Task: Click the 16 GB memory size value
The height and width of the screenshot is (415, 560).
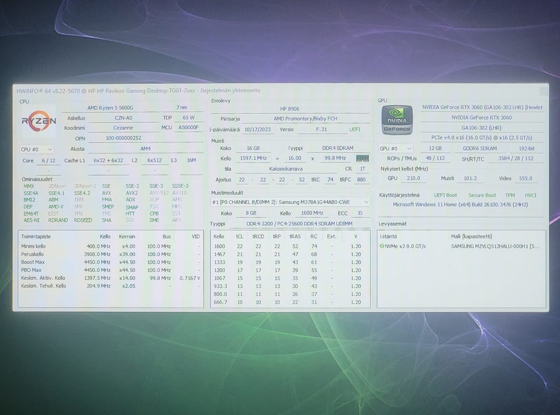Action: [253, 148]
